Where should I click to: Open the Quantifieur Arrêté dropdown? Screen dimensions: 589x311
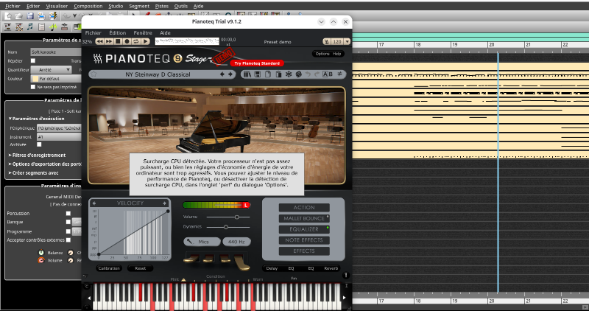coord(51,69)
